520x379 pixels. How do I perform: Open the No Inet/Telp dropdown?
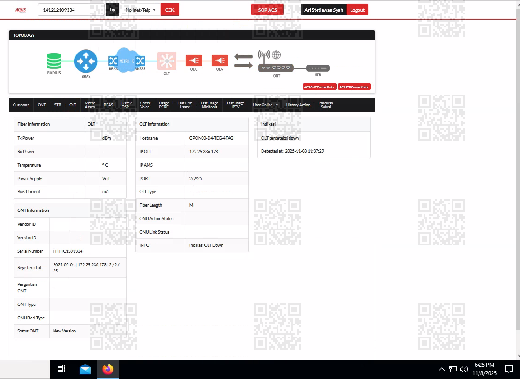pyautogui.click(x=141, y=10)
